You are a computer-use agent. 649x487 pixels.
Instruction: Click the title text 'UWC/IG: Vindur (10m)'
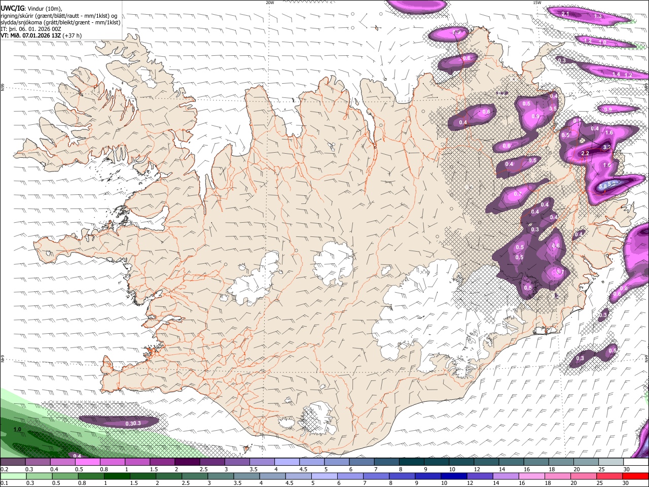31,8
